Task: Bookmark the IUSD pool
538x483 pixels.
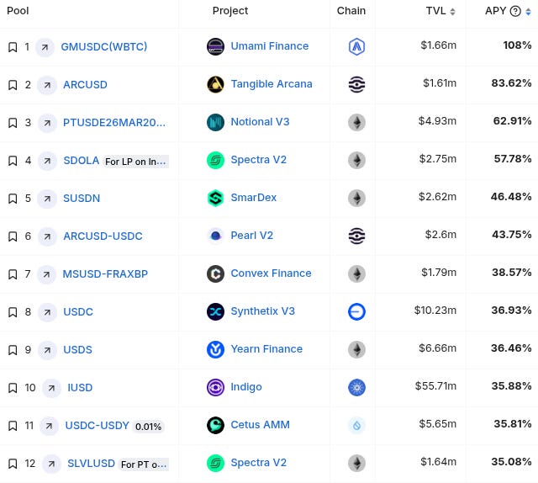Action: point(13,388)
